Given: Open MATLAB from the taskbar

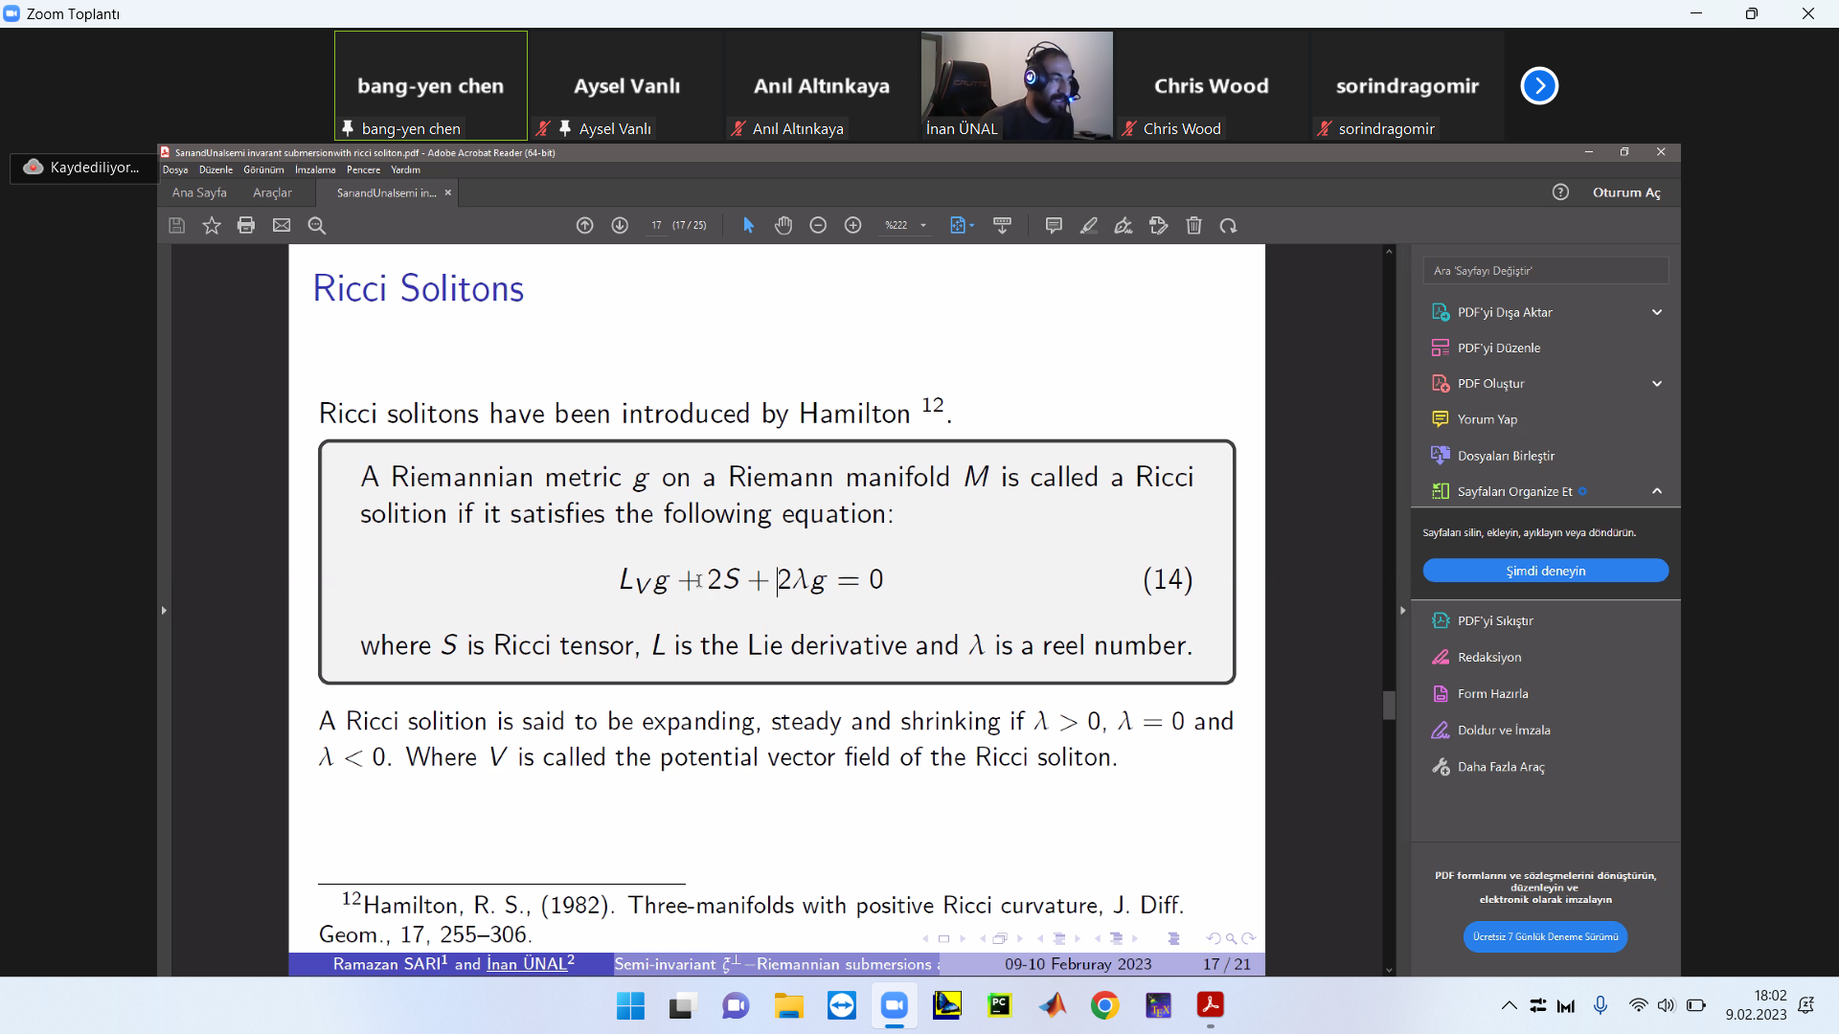Looking at the screenshot, I should (x=1052, y=1005).
